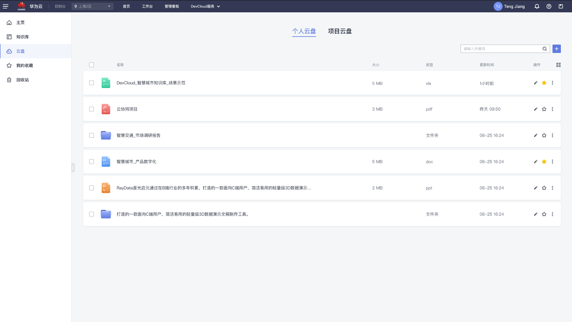Open the hamburger menu in top bar
This screenshot has height=322, width=572.
tap(6, 6)
